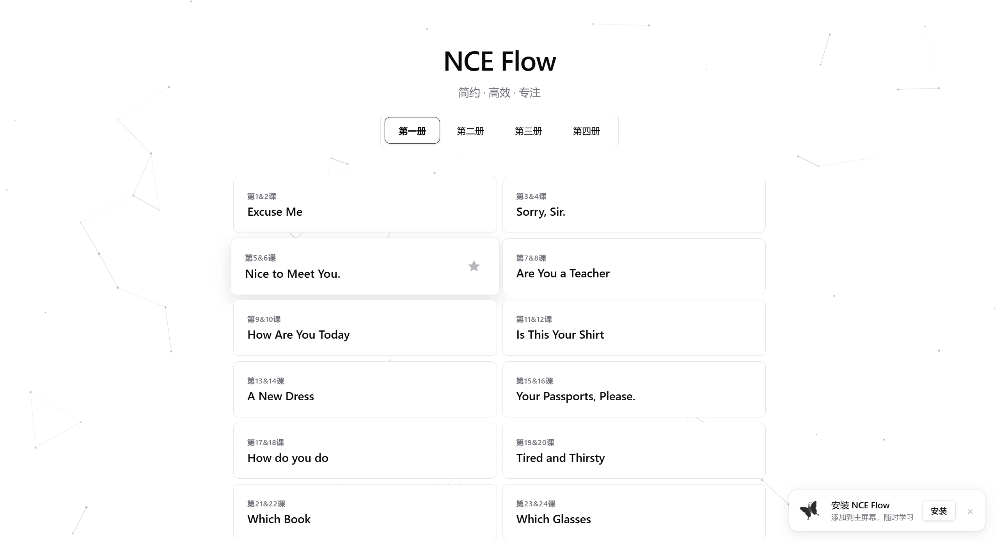Open lesson A New Dress
This screenshot has height=545, width=999.
(x=364, y=389)
